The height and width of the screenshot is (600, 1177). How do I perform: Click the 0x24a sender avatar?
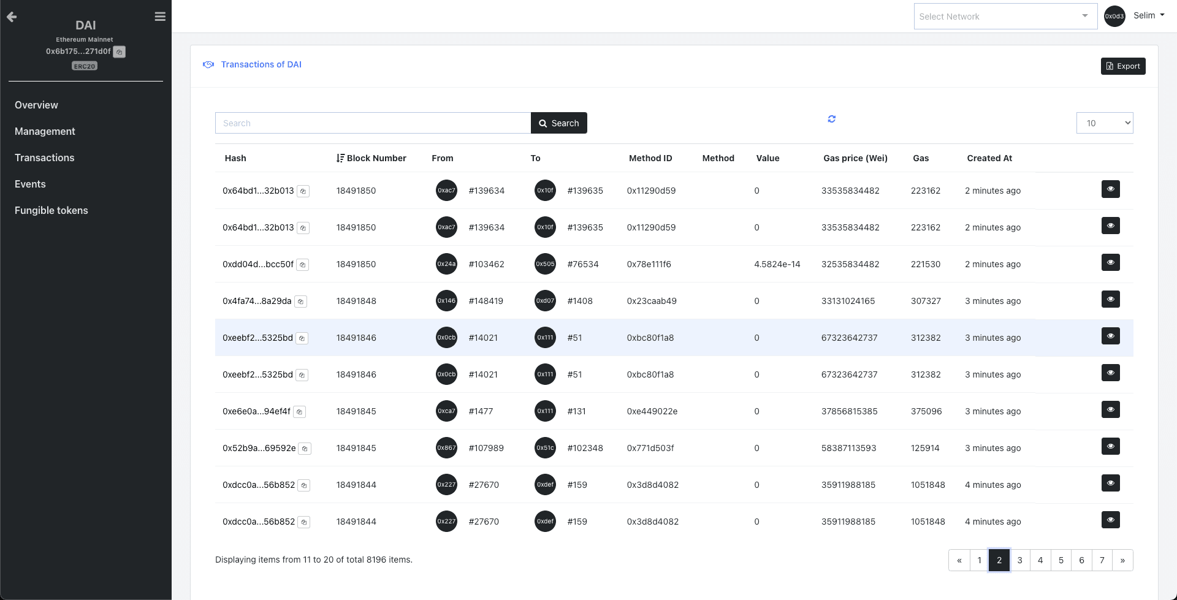(446, 264)
